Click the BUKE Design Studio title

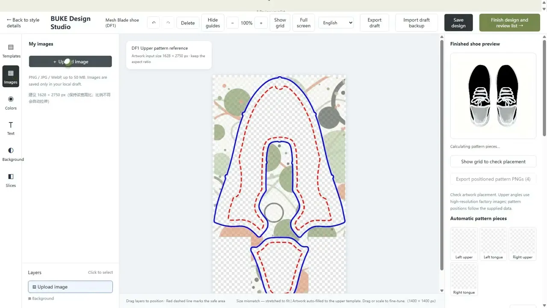pyautogui.click(x=71, y=23)
